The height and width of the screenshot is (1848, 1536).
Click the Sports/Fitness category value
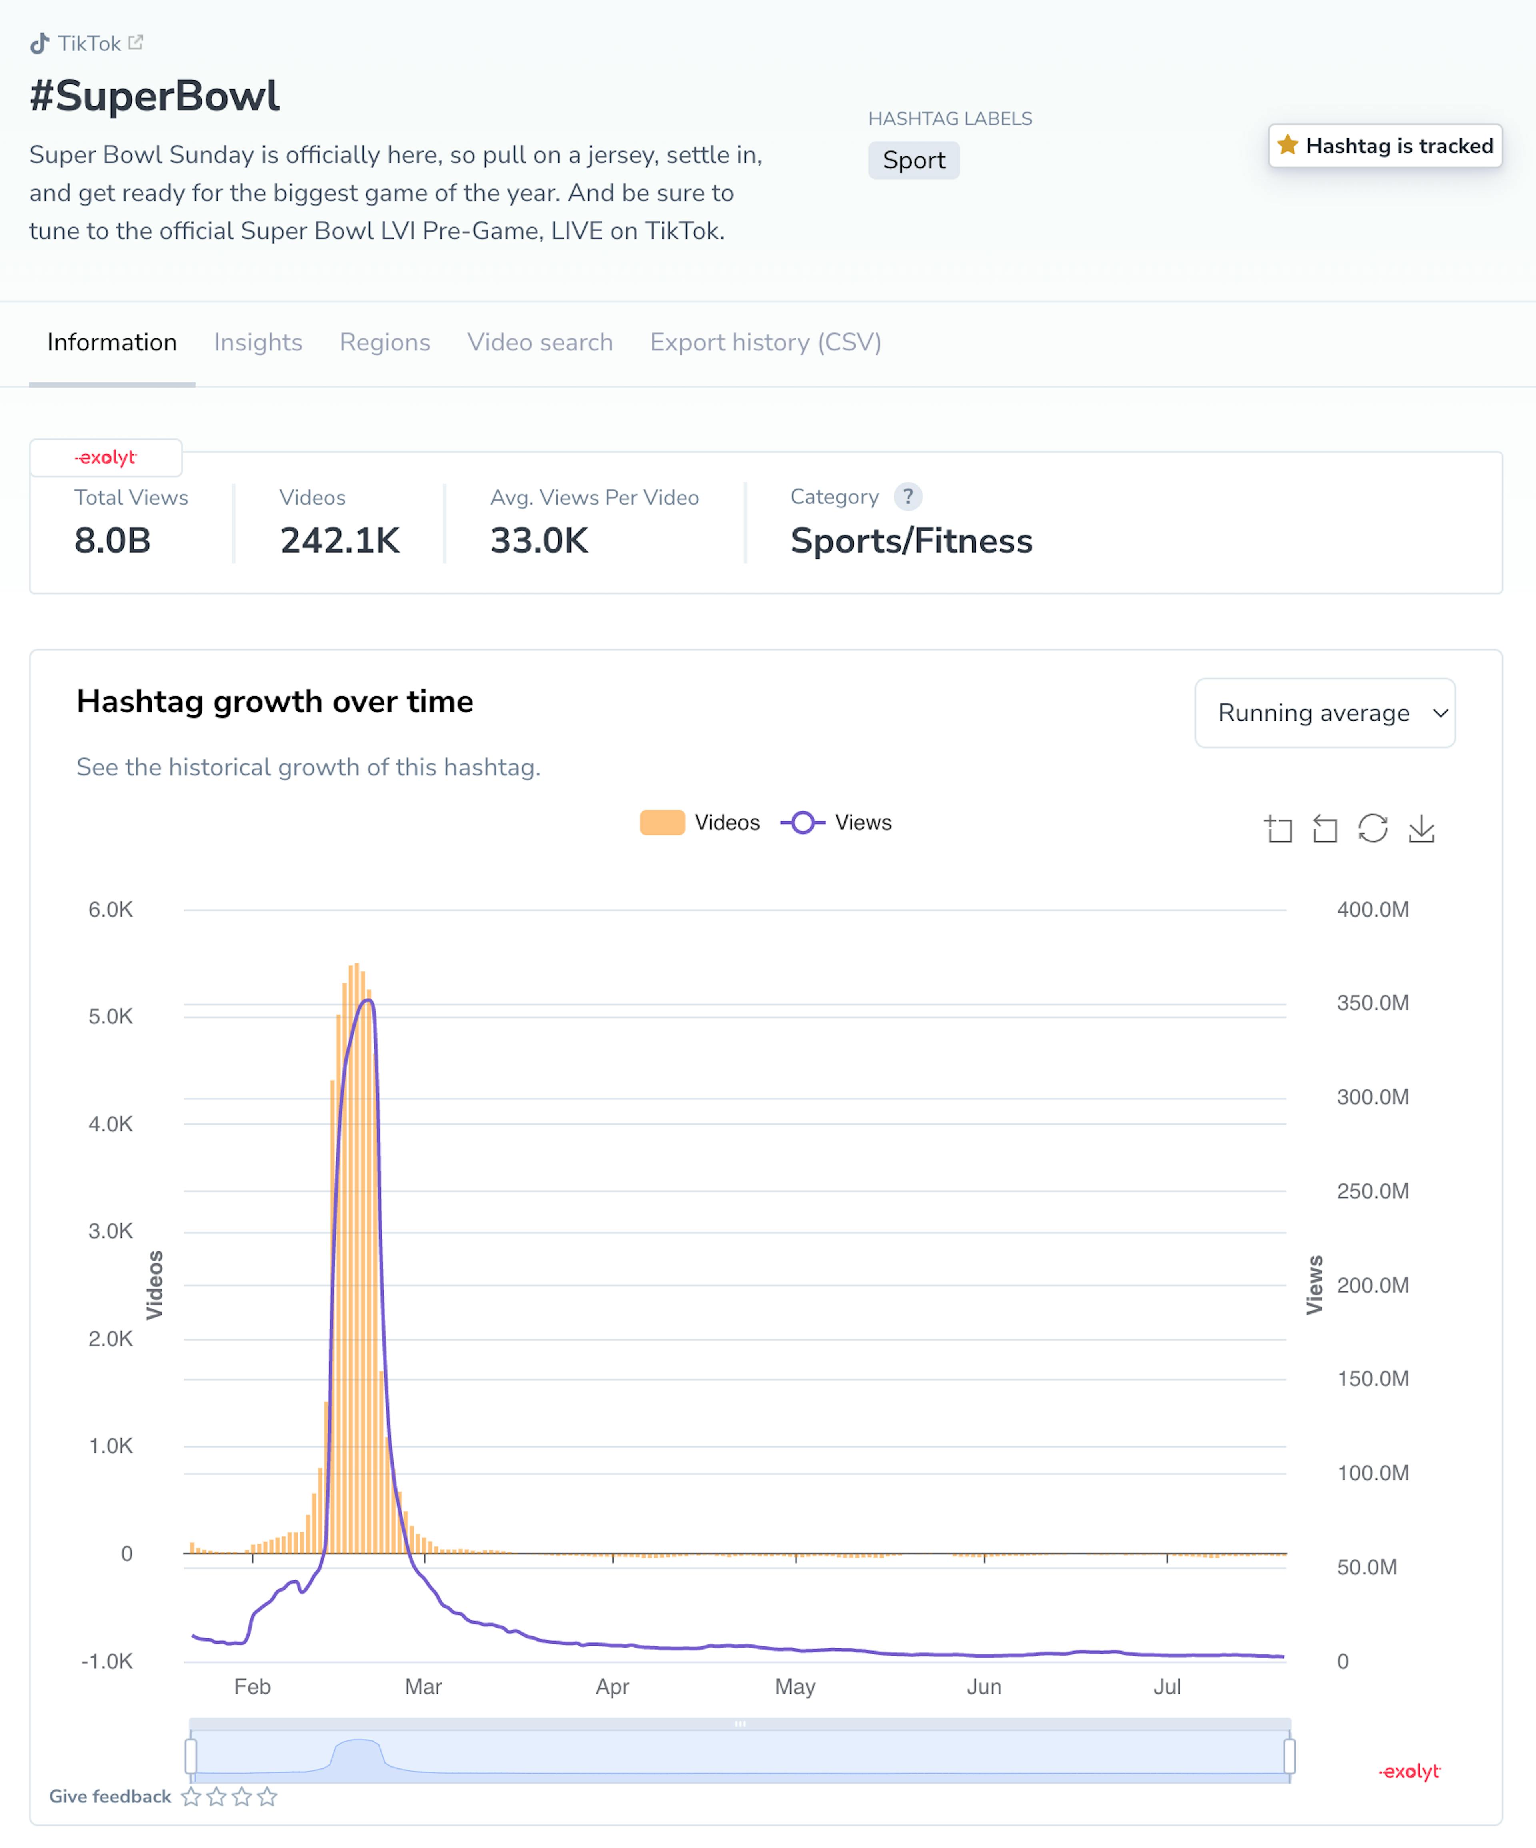pyautogui.click(x=911, y=541)
